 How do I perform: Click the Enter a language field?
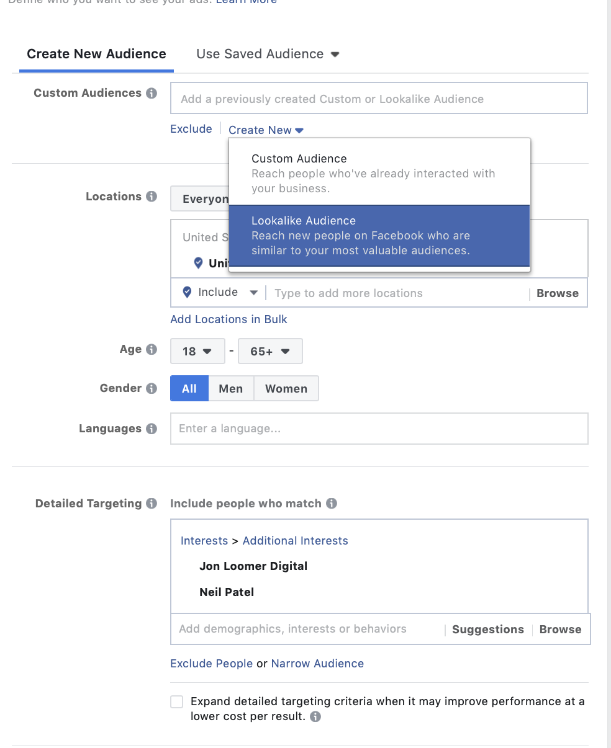pos(379,429)
